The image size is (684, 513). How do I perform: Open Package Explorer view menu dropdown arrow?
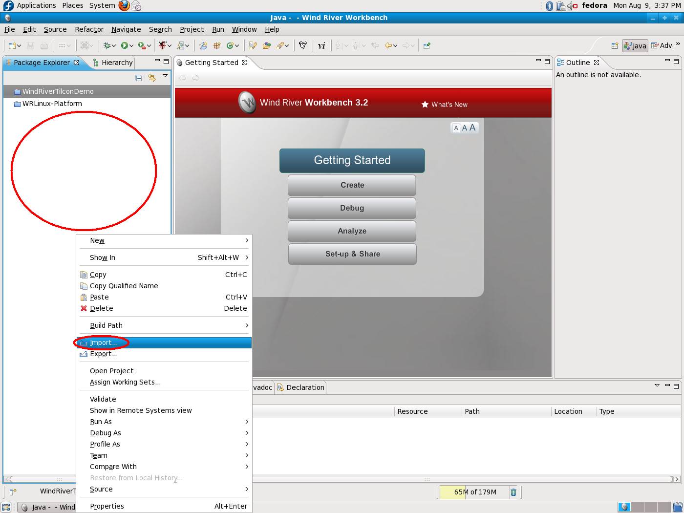[165, 76]
